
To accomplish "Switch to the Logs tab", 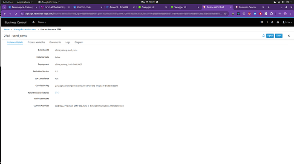I will tap(68, 42).
